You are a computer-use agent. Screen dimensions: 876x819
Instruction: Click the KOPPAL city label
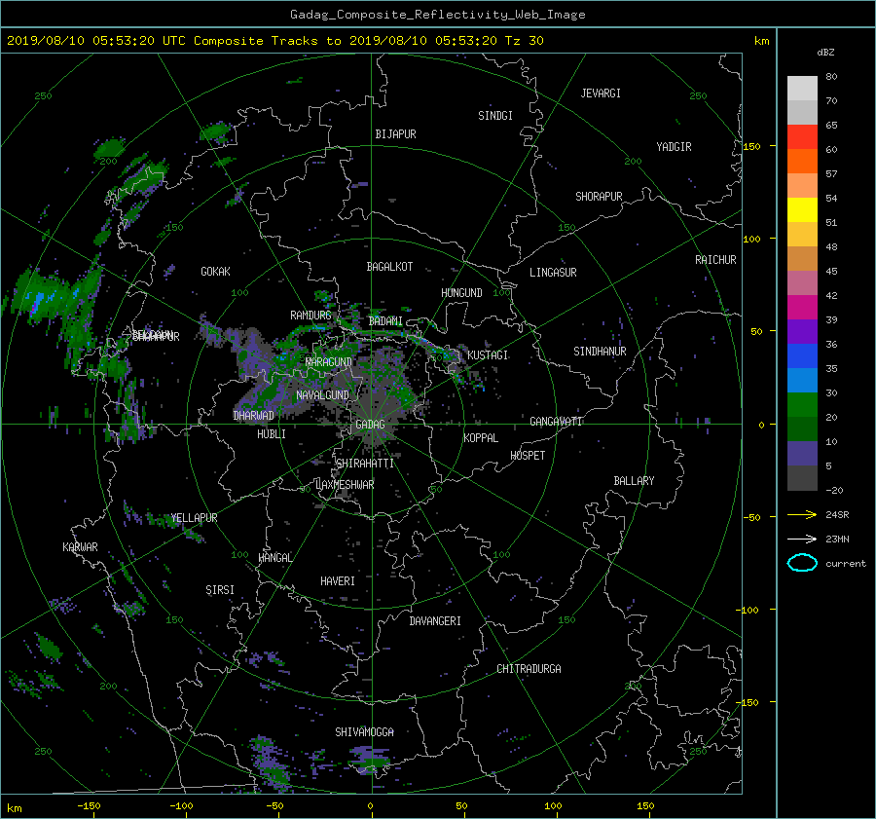pyautogui.click(x=481, y=437)
